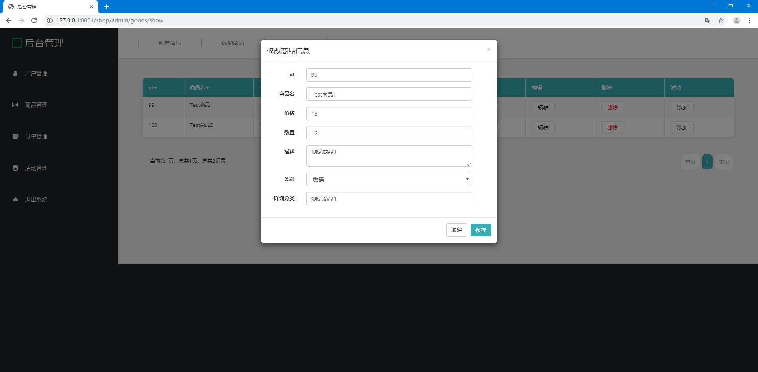Close the 修改商品信息 dialog with X
The width and height of the screenshot is (758, 372).
(x=489, y=49)
